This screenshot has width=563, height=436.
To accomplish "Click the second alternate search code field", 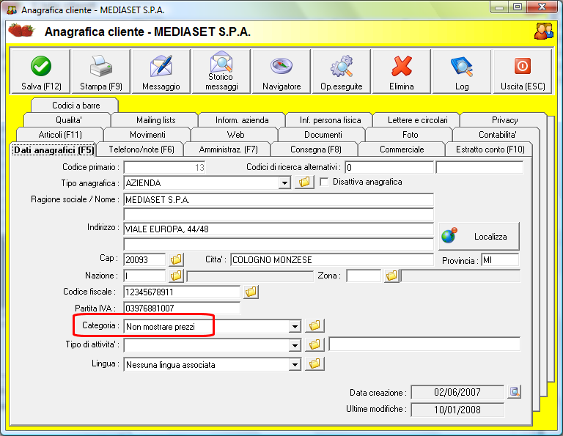I will pyautogui.click(x=479, y=167).
